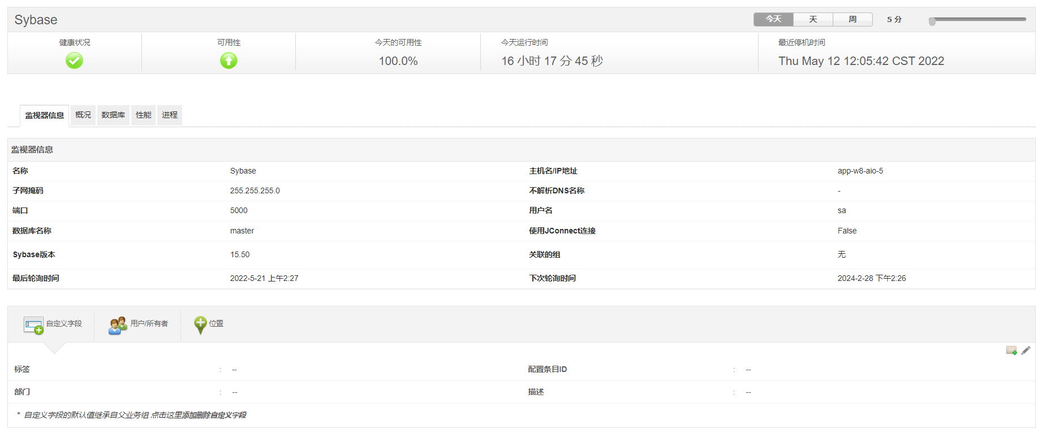
Task: Click the port value 5000
Action: pos(239,210)
